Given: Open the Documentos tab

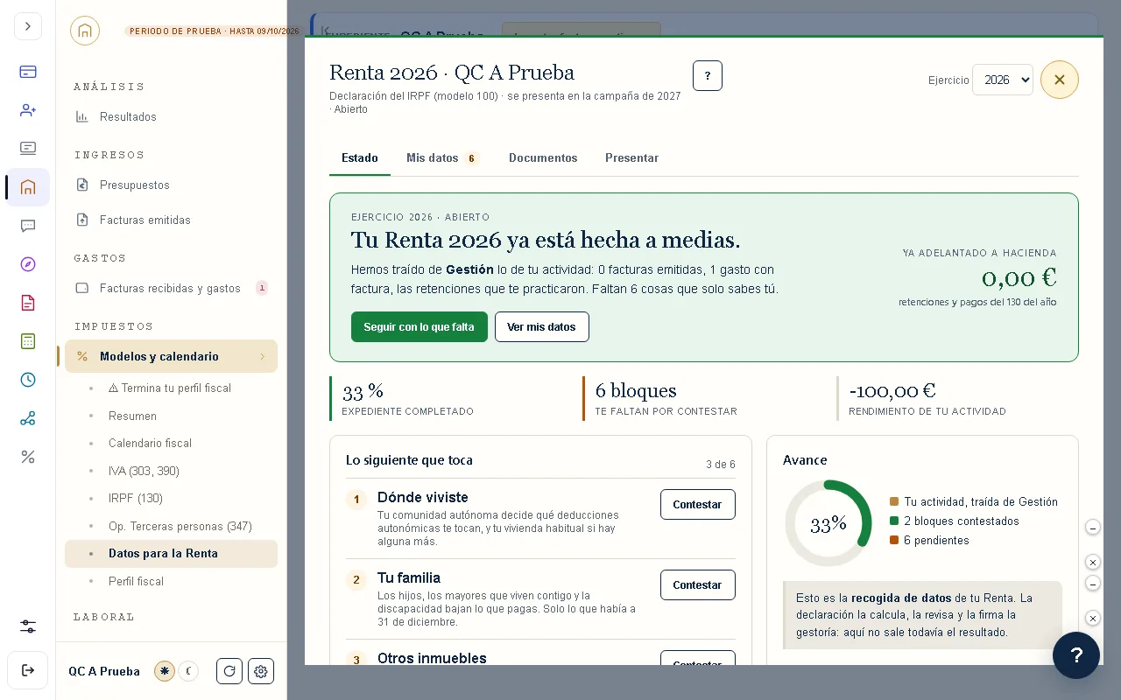Looking at the screenshot, I should point(543,158).
